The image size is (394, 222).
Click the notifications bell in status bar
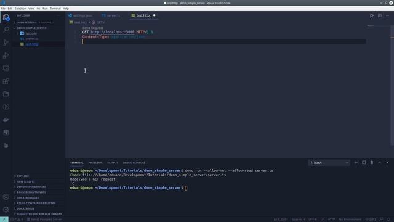[x=388, y=220]
